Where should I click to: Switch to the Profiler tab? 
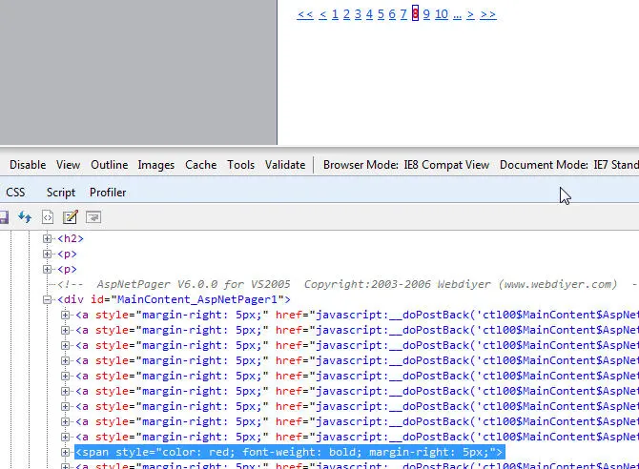tap(108, 193)
